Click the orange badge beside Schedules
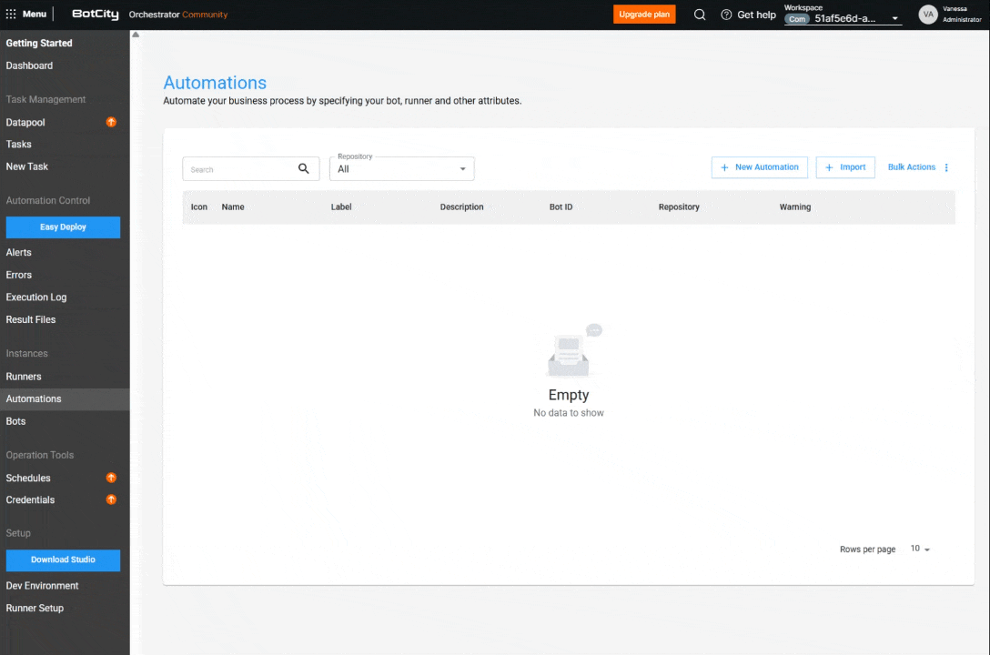The width and height of the screenshot is (990, 655). click(111, 477)
